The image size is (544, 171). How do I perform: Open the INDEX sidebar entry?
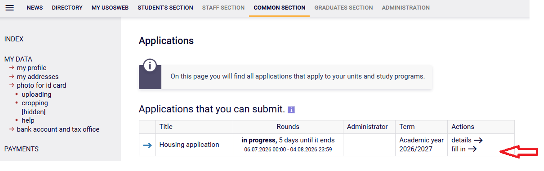(14, 39)
